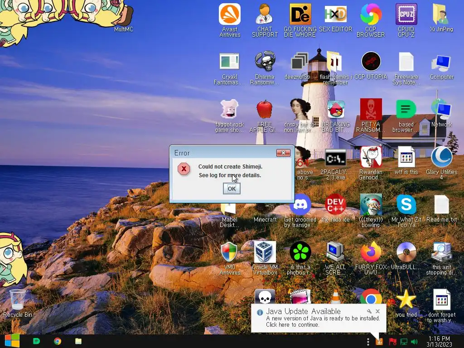Select the Minecraft desktop label
The height and width of the screenshot is (348, 464).
(265, 220)
